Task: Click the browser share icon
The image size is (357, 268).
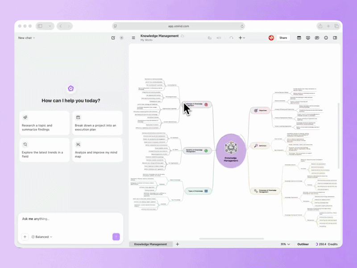Action: tap(320, 26)
